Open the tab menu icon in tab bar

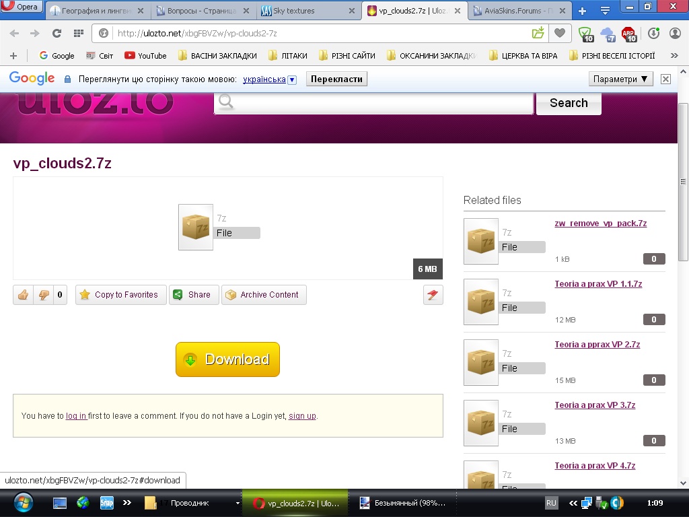click(x=605, y=11)
